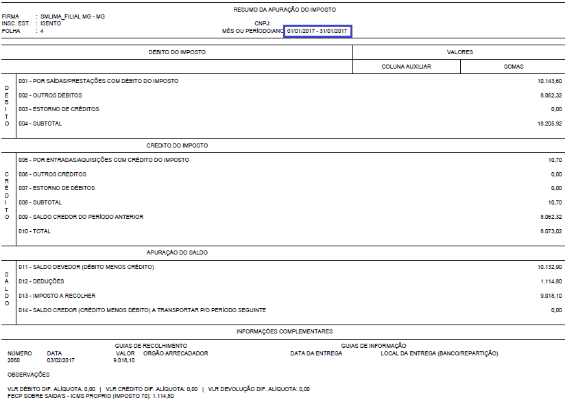This screenshot has height=400, width=565.
Task: Click the APURAÇÃO DO SALDO section header
Action: click(177, 253)
